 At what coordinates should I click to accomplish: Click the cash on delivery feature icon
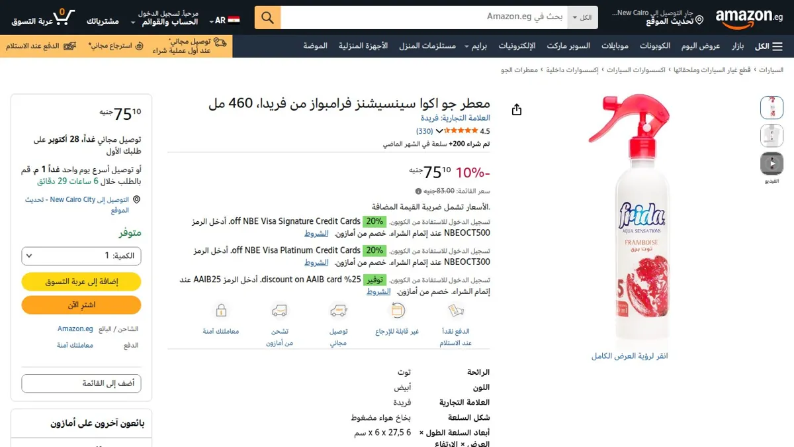(455, 311)
